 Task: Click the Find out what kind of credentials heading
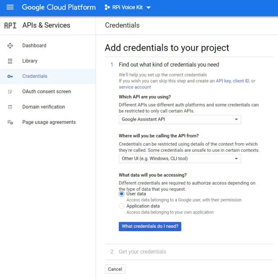[169, 64]
